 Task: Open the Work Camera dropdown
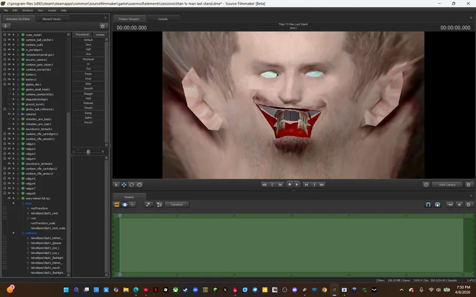(447, 185)
